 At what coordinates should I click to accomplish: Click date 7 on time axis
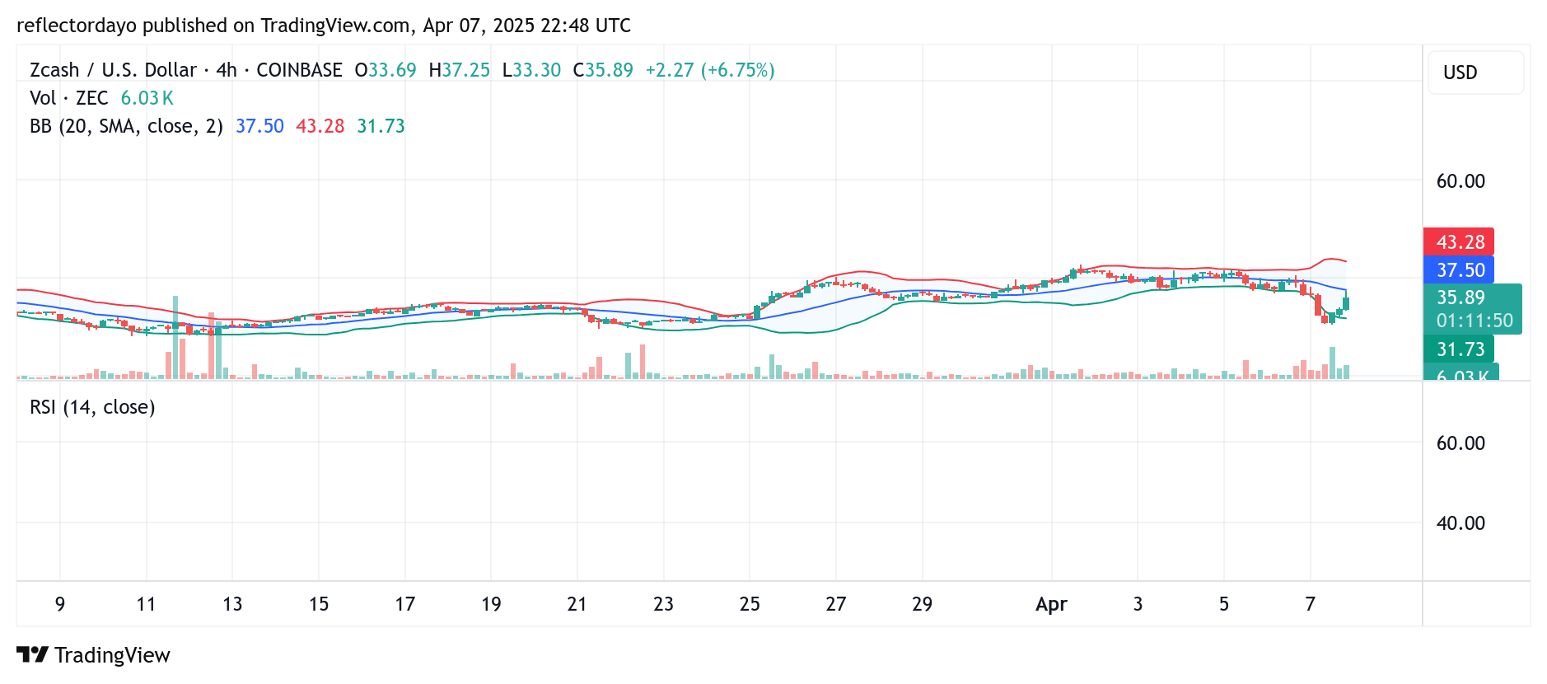point(1310,604)
